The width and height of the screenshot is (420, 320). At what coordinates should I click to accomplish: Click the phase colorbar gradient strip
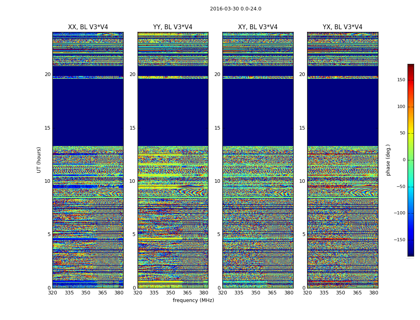pyautogui.click(x=411, y=160)
